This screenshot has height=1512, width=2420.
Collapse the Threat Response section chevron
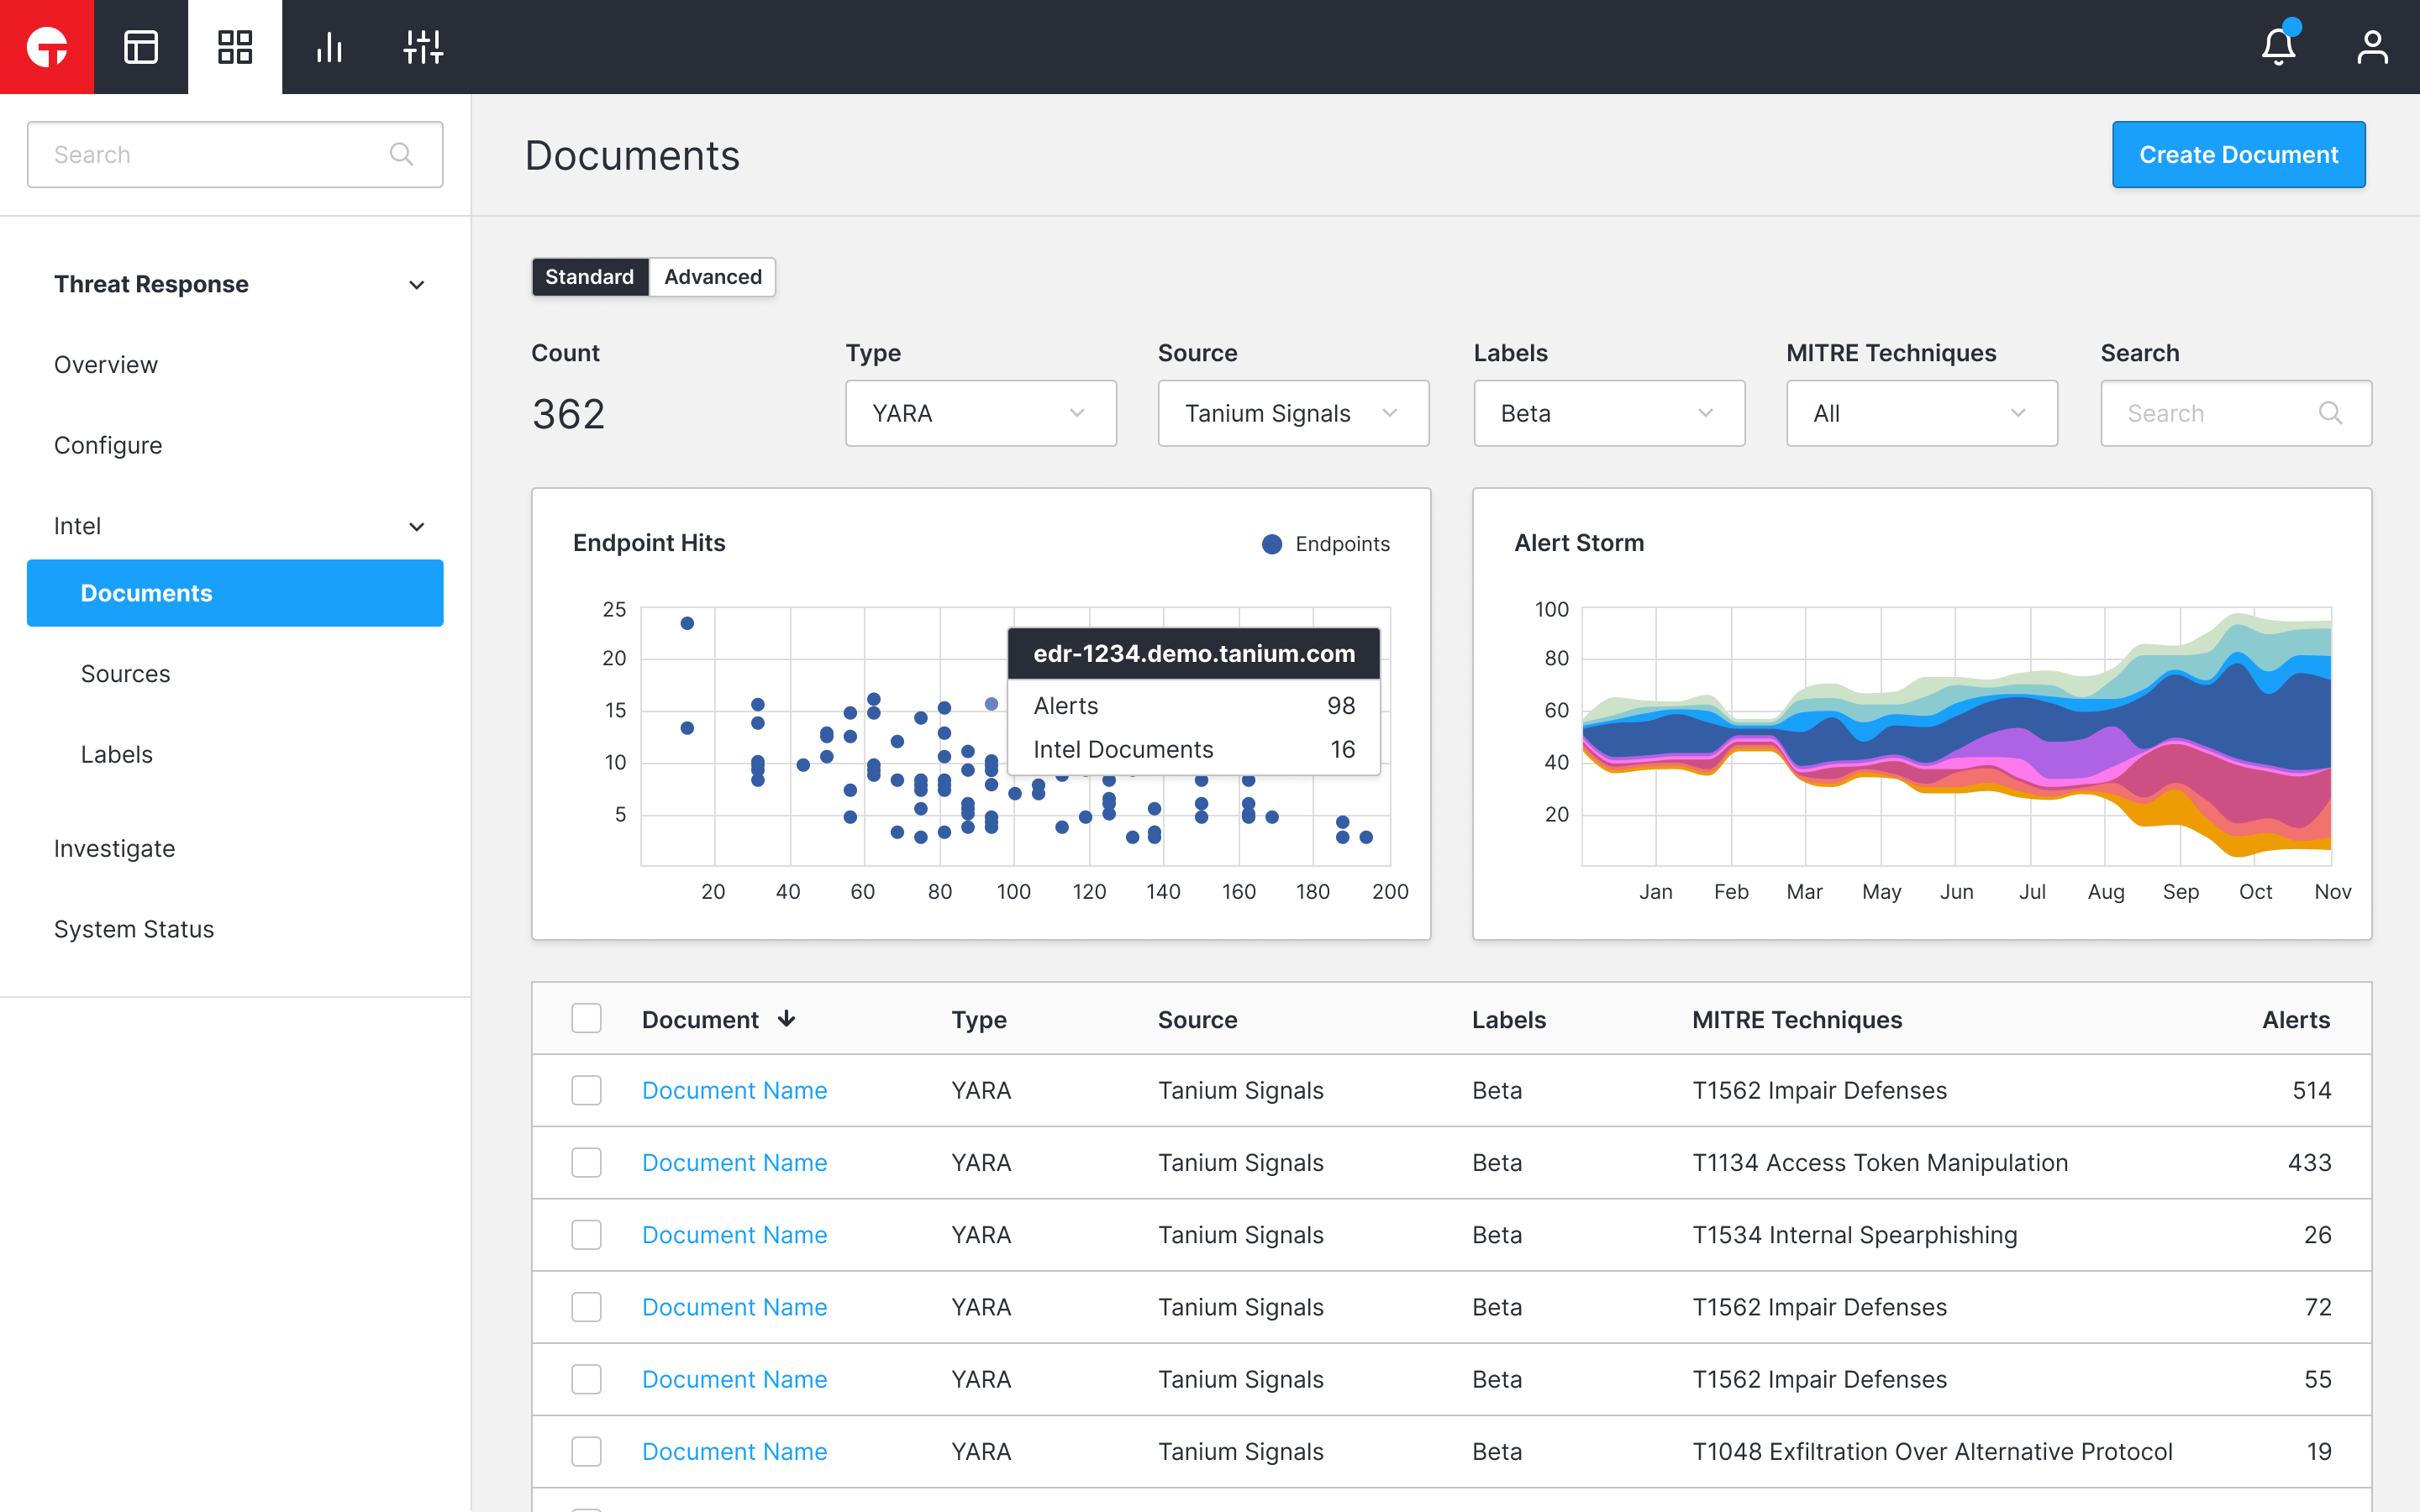(x=417, y=285)
